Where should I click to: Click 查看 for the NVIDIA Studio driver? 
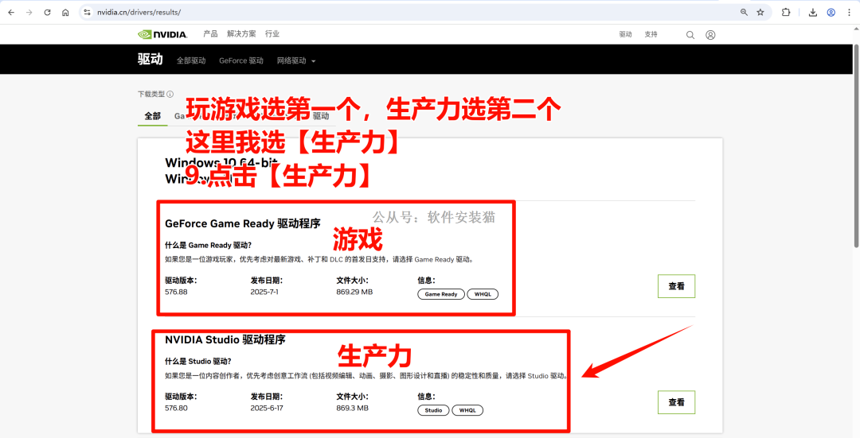676,402
